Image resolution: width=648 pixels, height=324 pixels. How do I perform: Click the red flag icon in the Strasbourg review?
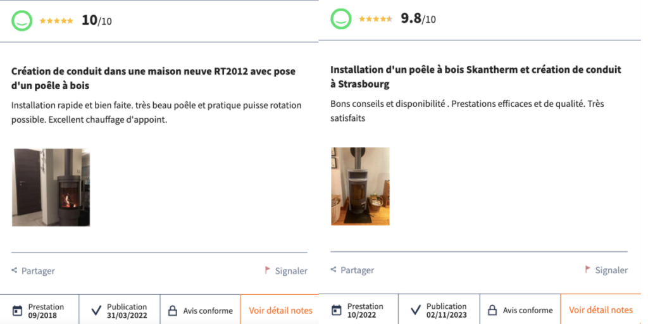(x=587, y=270)
